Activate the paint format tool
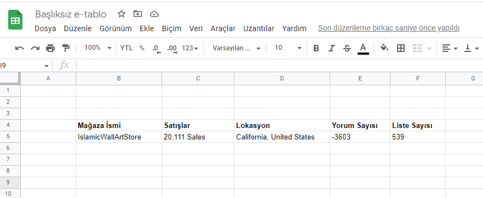This screenshot has width=483, height=198. coord(66,48)
